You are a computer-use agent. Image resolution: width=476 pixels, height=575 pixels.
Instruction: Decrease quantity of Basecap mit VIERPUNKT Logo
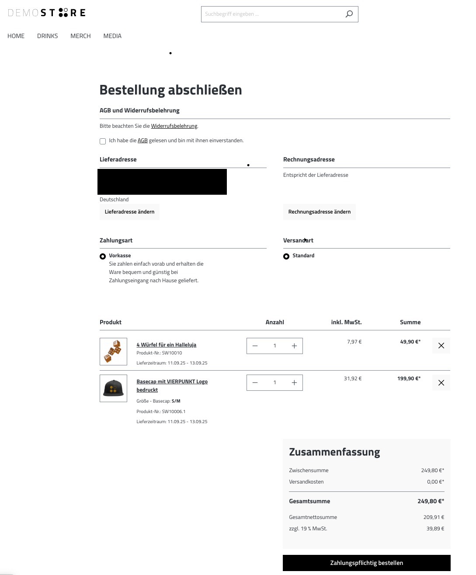[x=255, y=382]
